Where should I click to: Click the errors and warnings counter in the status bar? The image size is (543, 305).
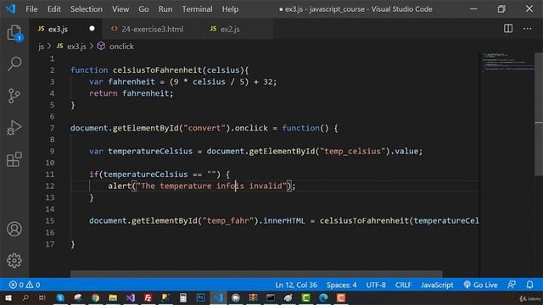tap(25, 285)
